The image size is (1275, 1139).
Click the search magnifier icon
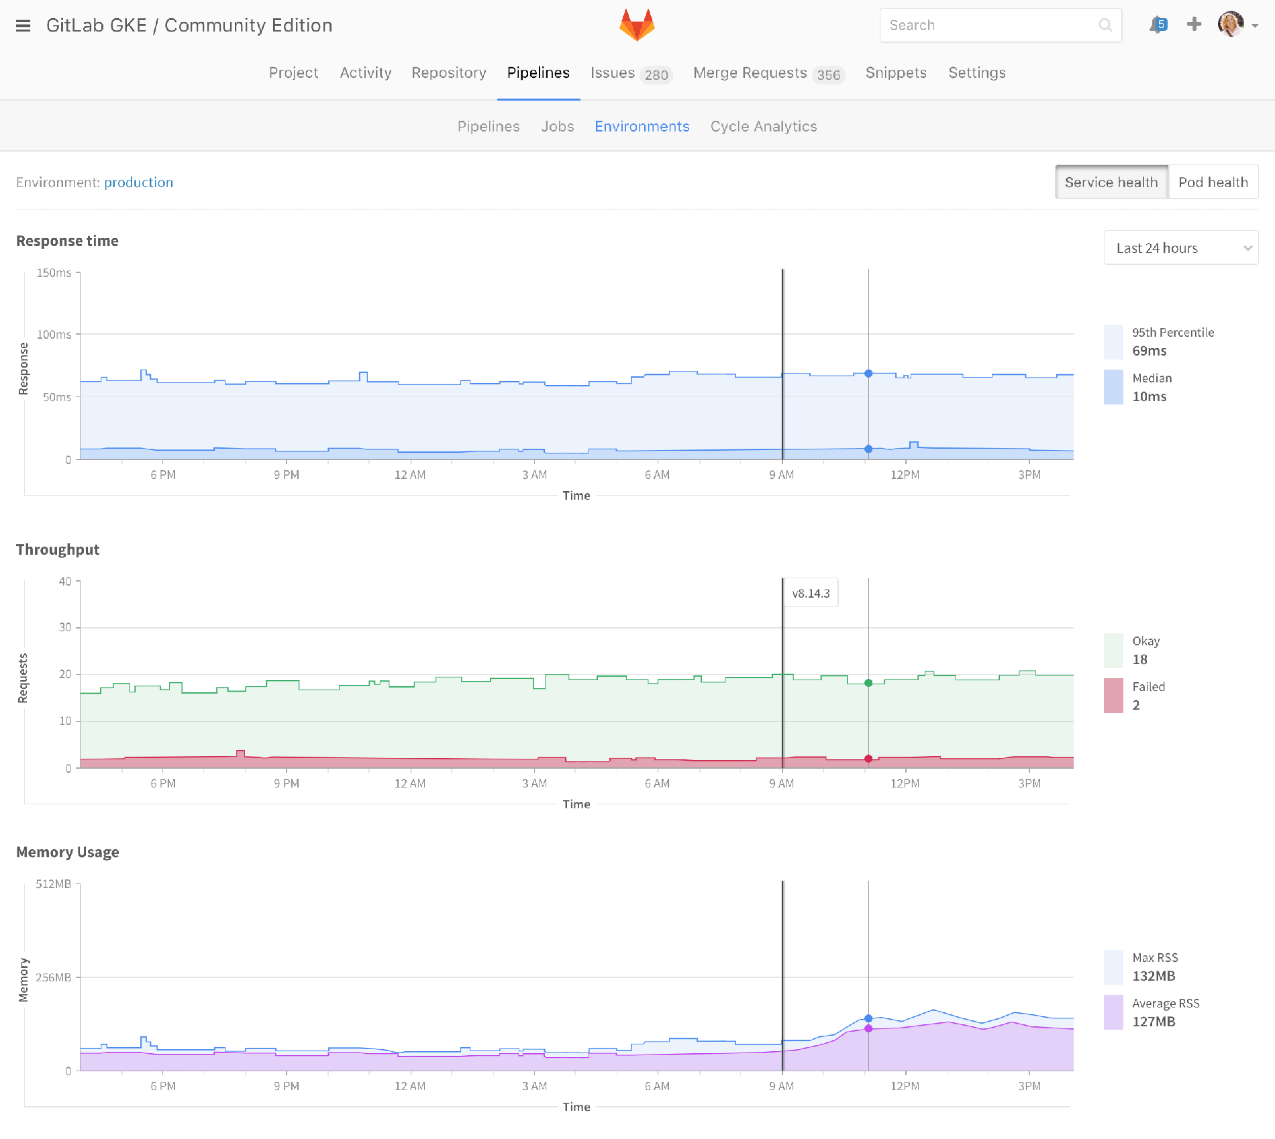[x=1105, y=25]
